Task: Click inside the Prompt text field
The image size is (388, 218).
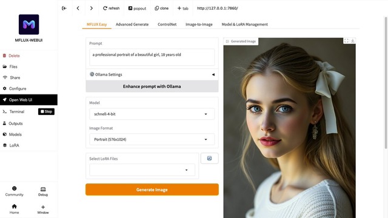Action: point(152,57)
